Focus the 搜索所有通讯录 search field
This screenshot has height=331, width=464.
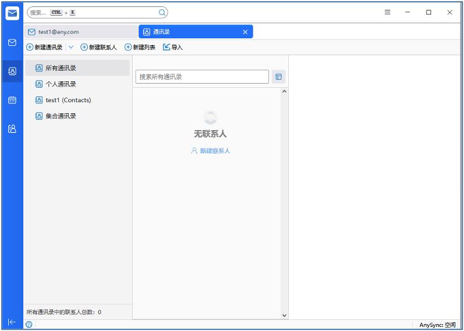202,77
